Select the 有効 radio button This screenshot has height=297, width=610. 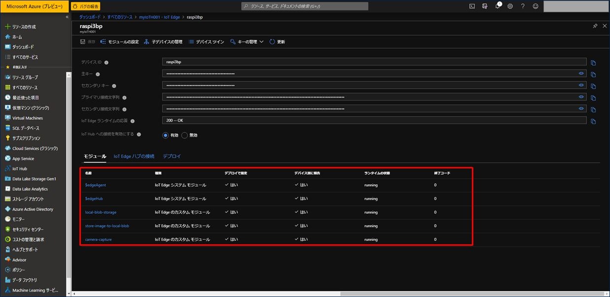click(165, 135)
